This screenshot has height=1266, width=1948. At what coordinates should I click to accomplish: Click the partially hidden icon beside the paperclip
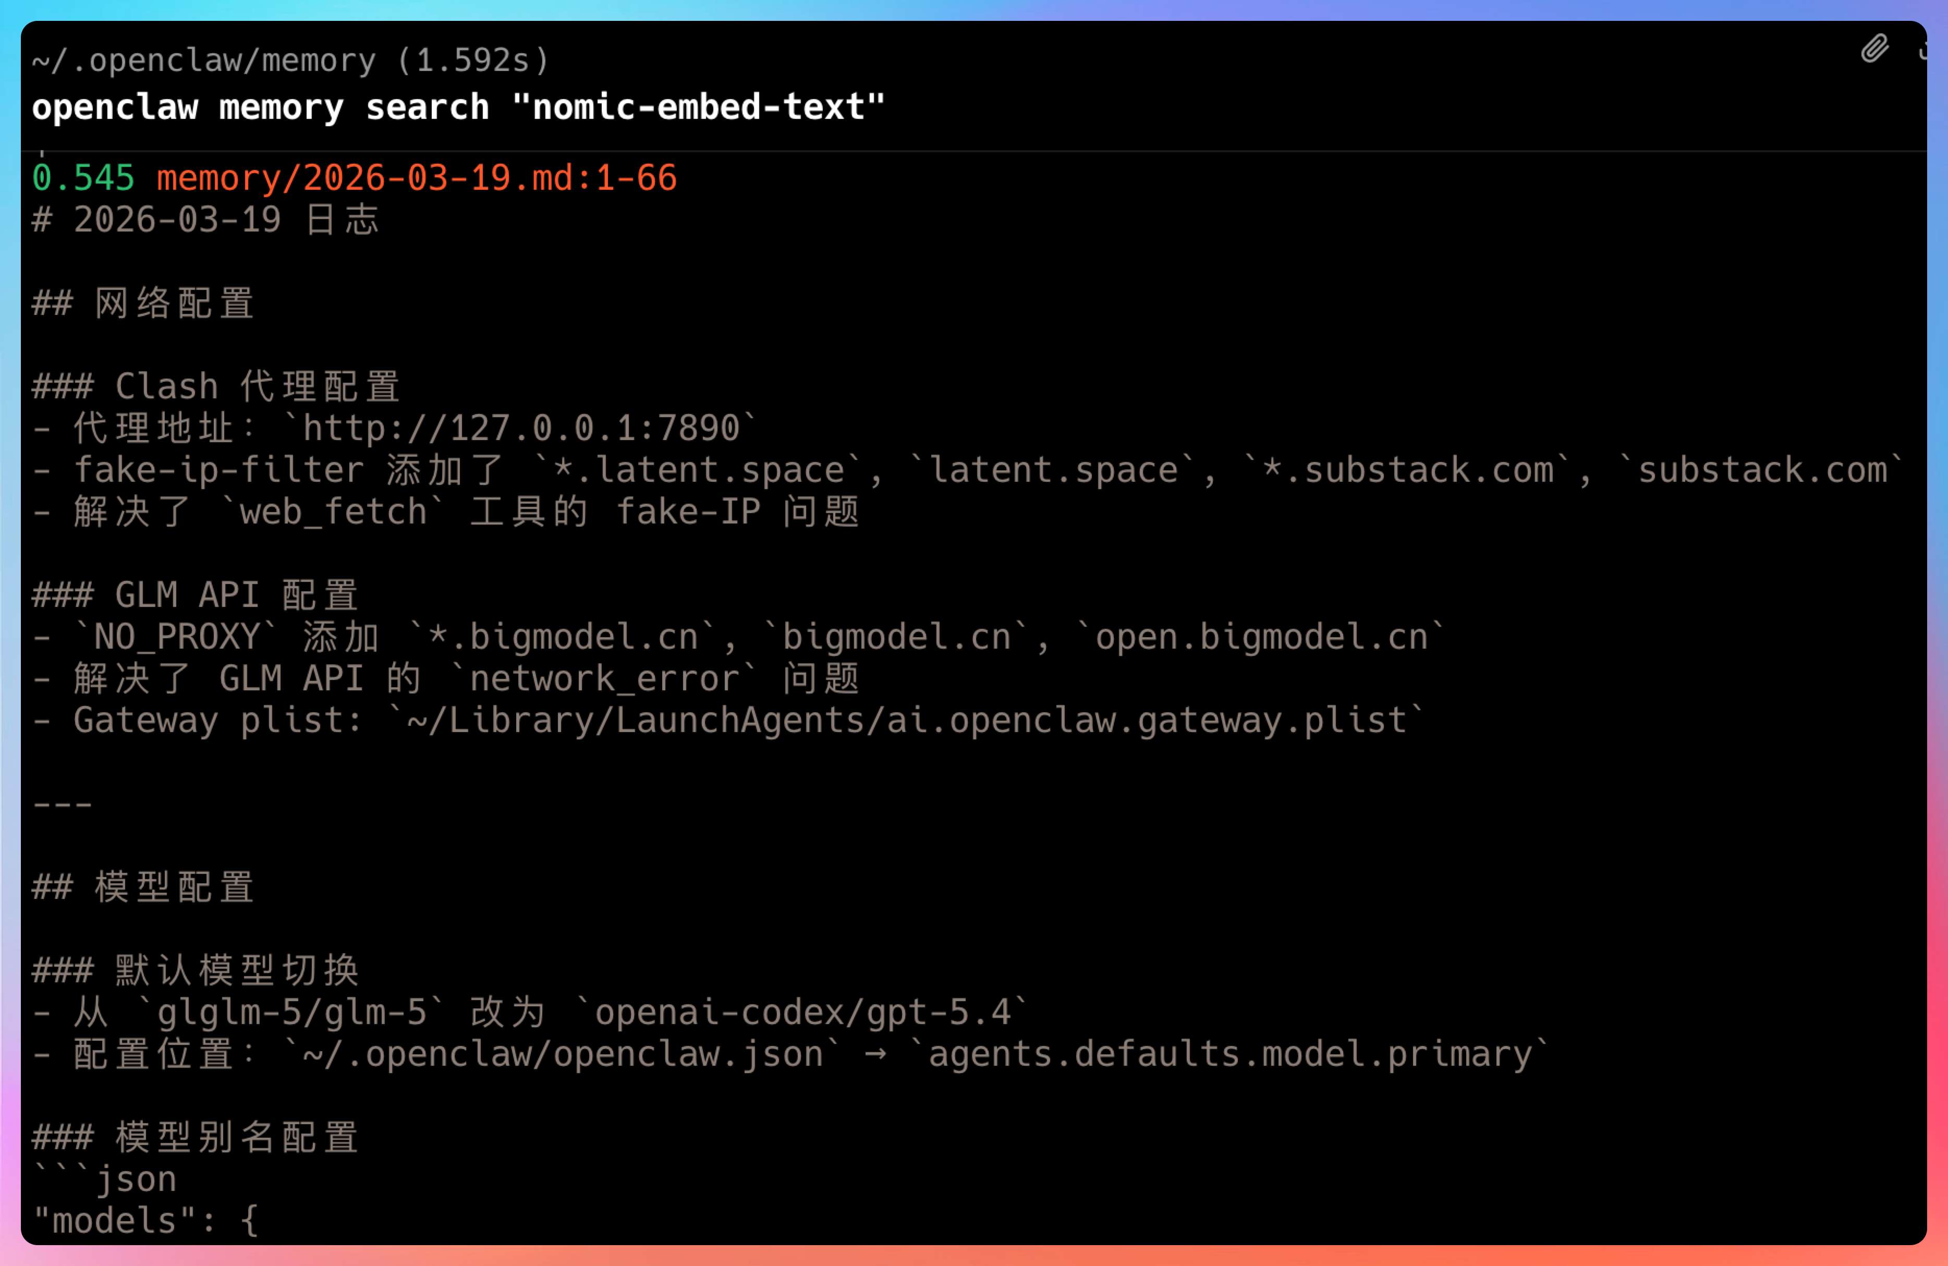point(1922,51)
